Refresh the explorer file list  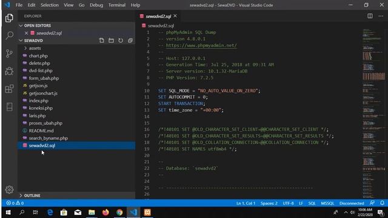tap(121, 41)
